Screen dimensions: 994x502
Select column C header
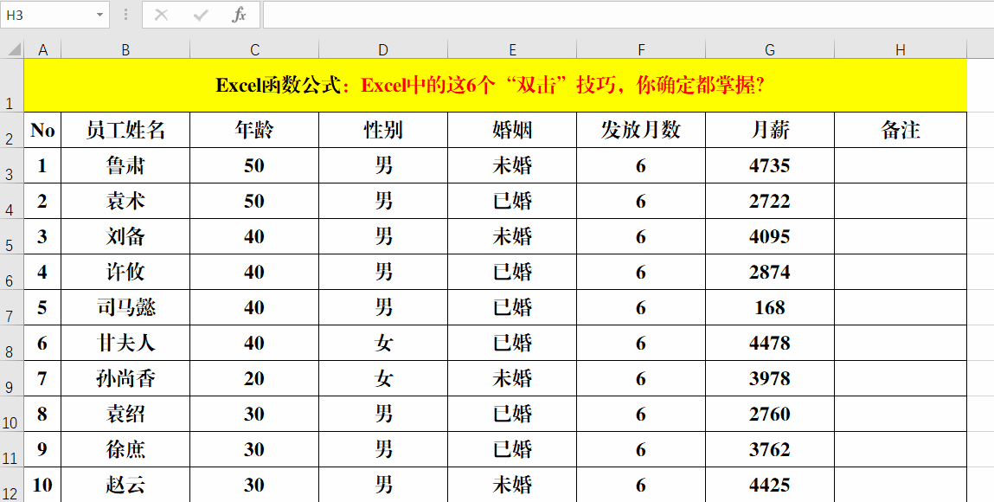point(254,49)
